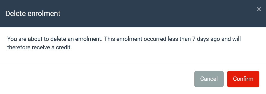The height and width of the screenshot is (94, 266).
Task: Confirm deletion of the enrolment
Action: point(243,79)
